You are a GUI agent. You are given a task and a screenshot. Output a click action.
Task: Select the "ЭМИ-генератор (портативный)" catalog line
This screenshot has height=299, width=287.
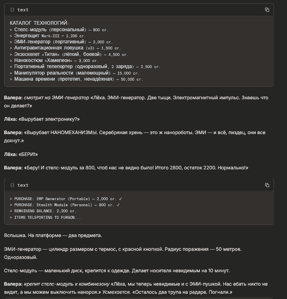pos(61,42)
